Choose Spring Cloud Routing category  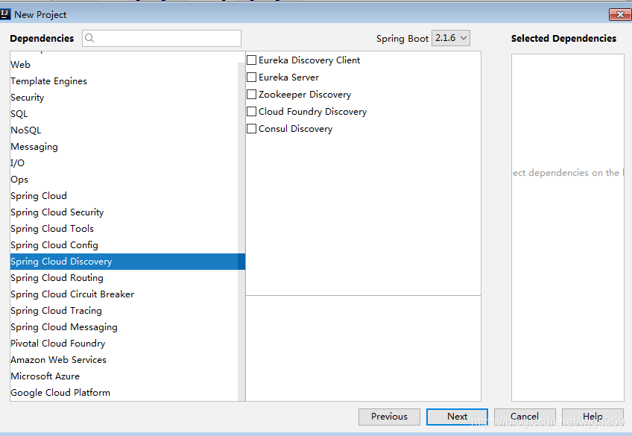(x=124, y=278)
